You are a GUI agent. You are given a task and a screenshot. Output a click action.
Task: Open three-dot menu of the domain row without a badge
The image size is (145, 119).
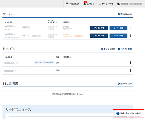tap(130, 71)
